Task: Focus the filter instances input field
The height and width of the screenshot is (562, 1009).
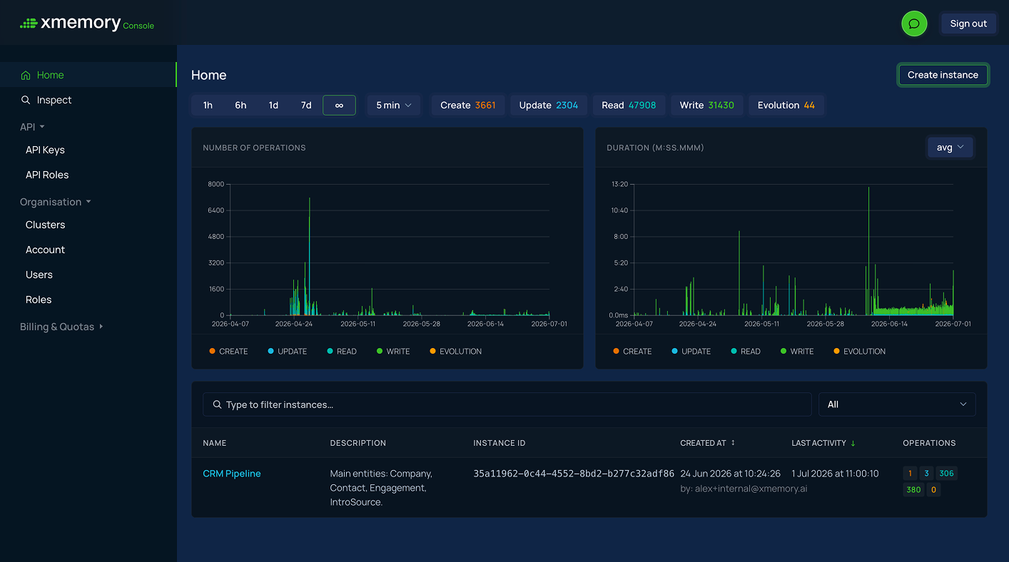Action: (x=507, y=404)
